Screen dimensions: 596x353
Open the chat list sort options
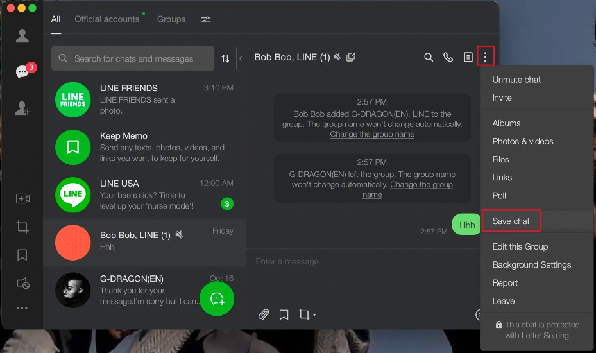(225, 58)
